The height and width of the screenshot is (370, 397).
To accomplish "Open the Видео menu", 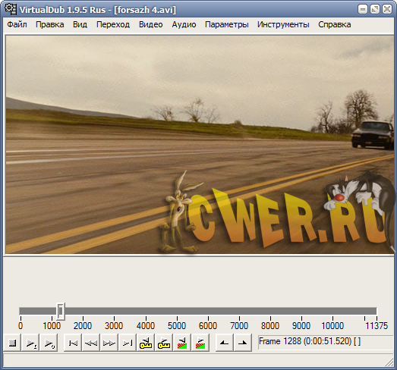I will point(150,24).
